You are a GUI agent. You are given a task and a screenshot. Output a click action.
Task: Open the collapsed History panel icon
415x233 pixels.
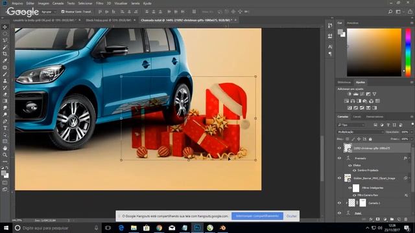pos(330,26)
